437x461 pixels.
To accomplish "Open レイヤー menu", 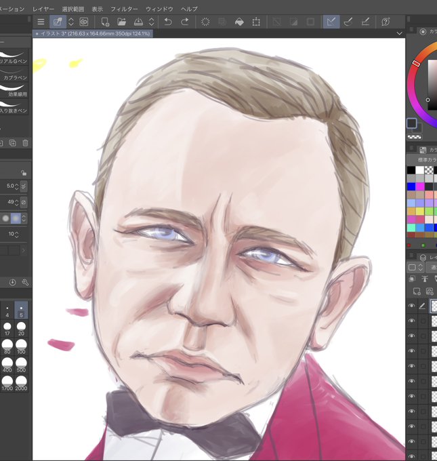I will click(43, 9).
